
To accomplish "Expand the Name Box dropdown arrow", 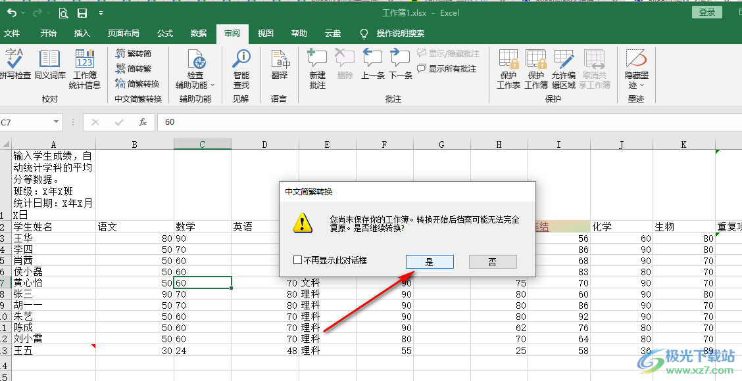I will (x=57, y=122).
